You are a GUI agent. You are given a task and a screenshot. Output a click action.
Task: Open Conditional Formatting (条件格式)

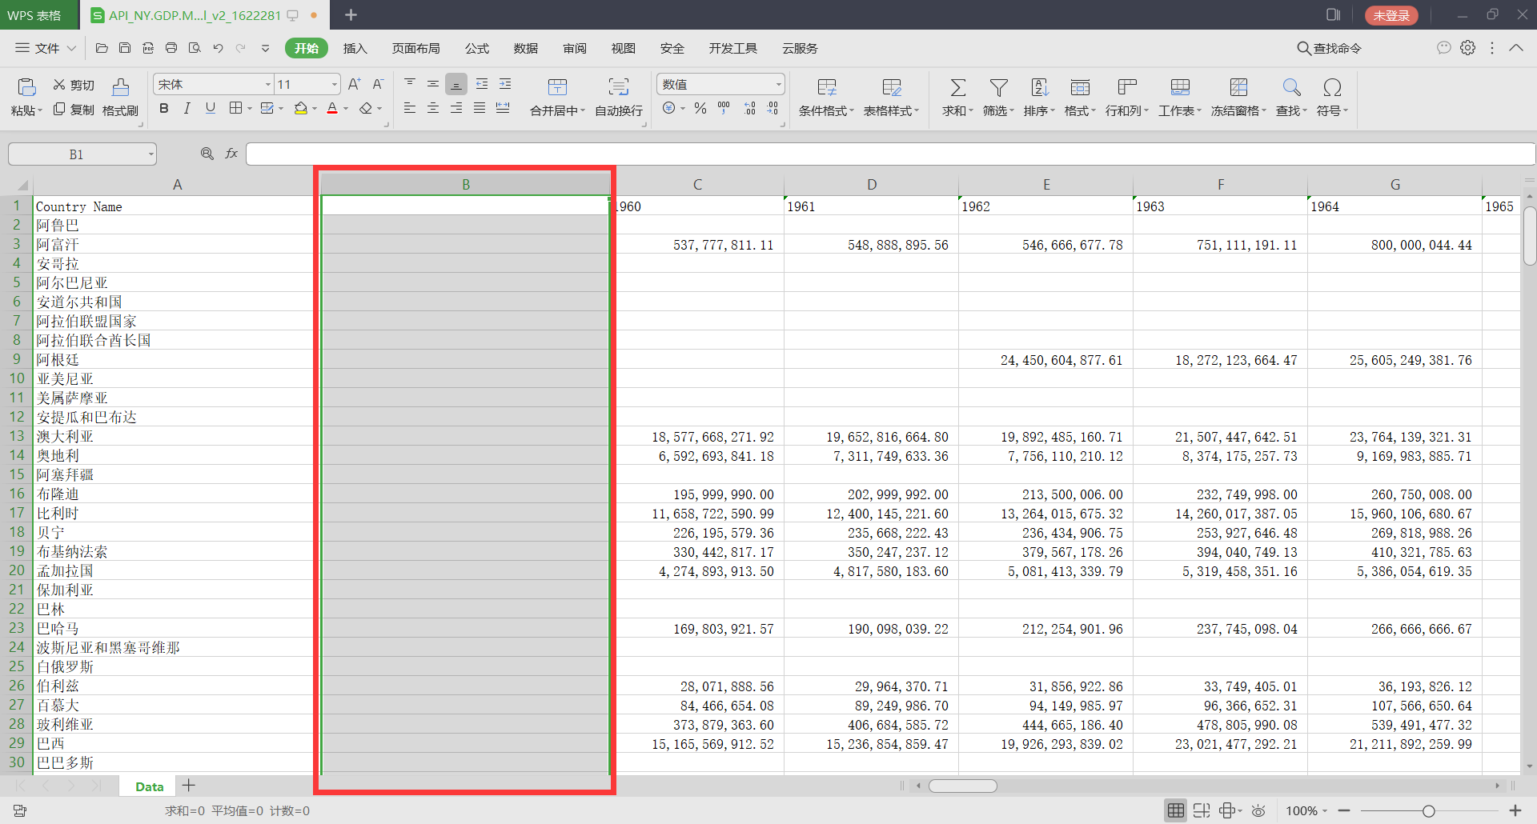tap(826, 97)
